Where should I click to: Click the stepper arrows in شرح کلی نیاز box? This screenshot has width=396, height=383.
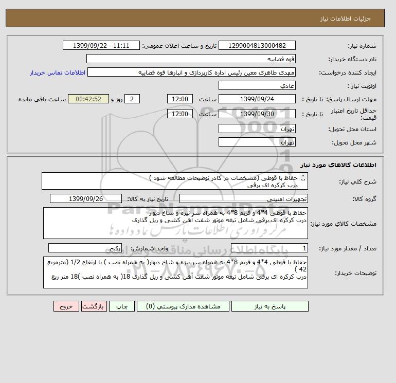[303, 178]
